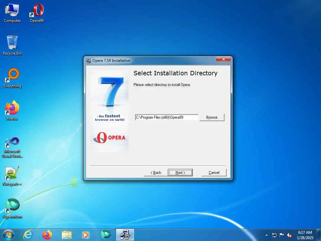
Task: Select the Microsoft Visual Studio shortcut
Action: point(12,147)
